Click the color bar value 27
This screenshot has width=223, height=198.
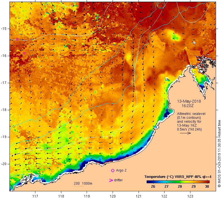(166, 186)
